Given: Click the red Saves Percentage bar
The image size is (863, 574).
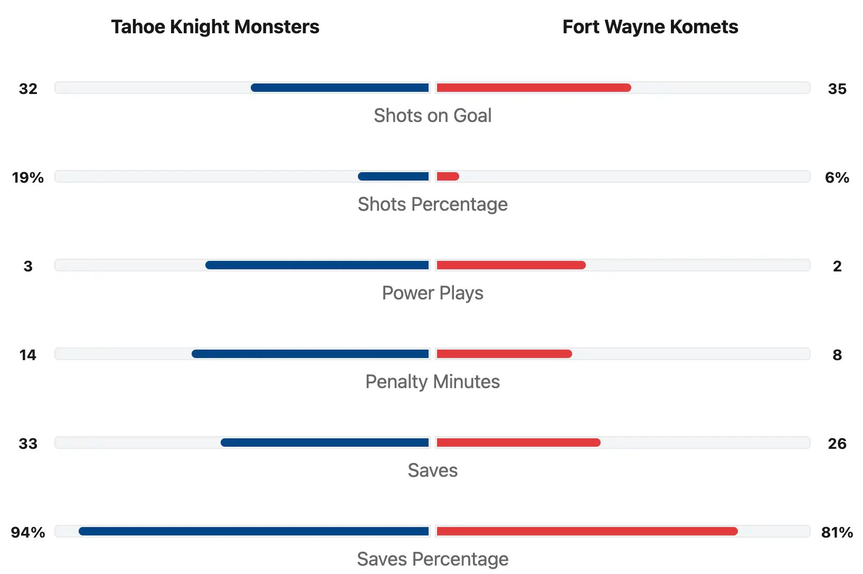Looking at the screenshot, I should [x=587, y=531].
